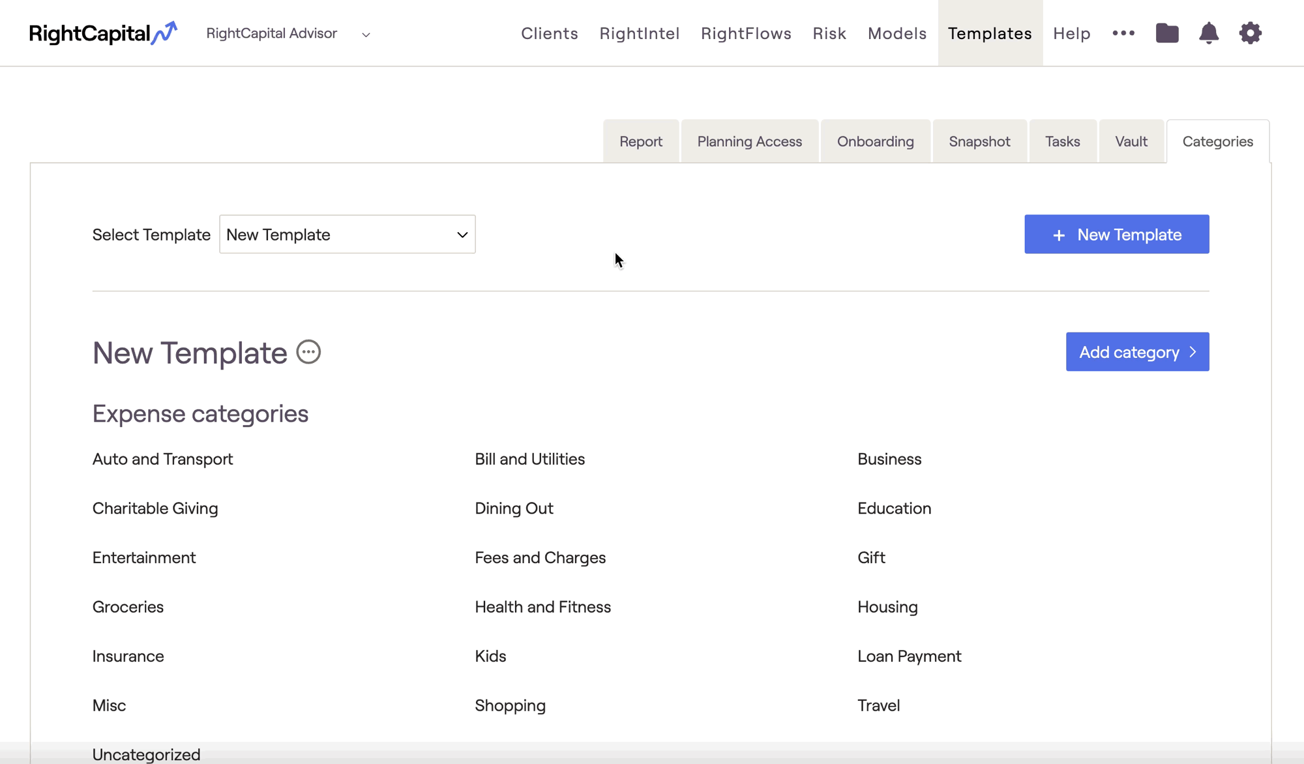Screen dimensions: 1304x764
Task: Open Models in the top navigation
Action: [896, 33]
